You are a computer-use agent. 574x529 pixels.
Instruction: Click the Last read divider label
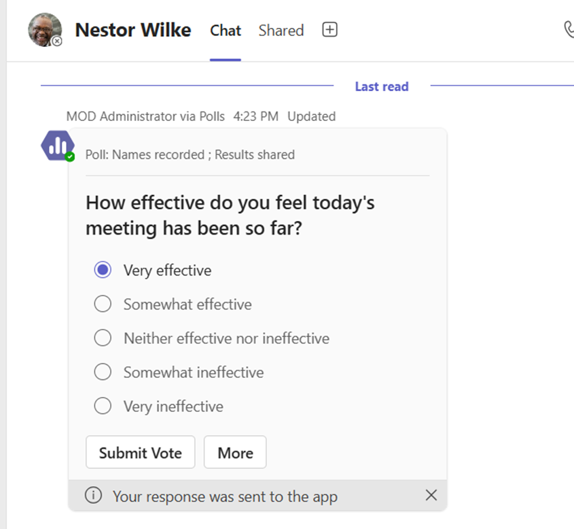tap(381, 86)
